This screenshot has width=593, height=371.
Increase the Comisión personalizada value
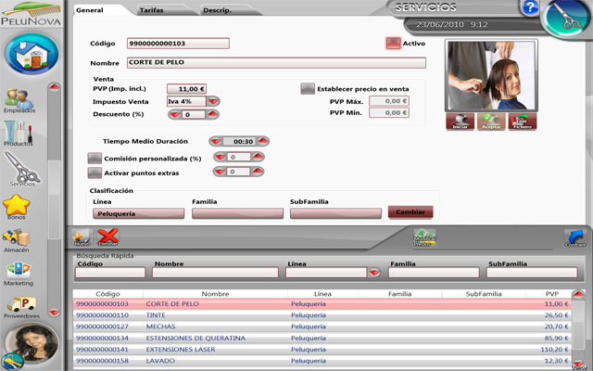coord(258,157)
